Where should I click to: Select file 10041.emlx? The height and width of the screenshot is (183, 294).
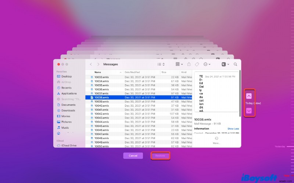pos(139,110)
